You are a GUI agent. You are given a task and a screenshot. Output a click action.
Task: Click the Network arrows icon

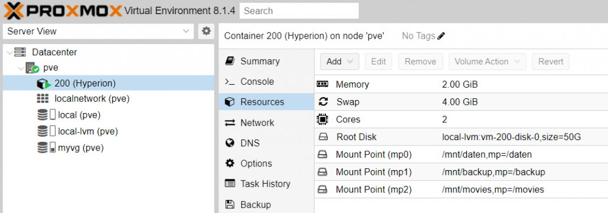coord(230,123)
